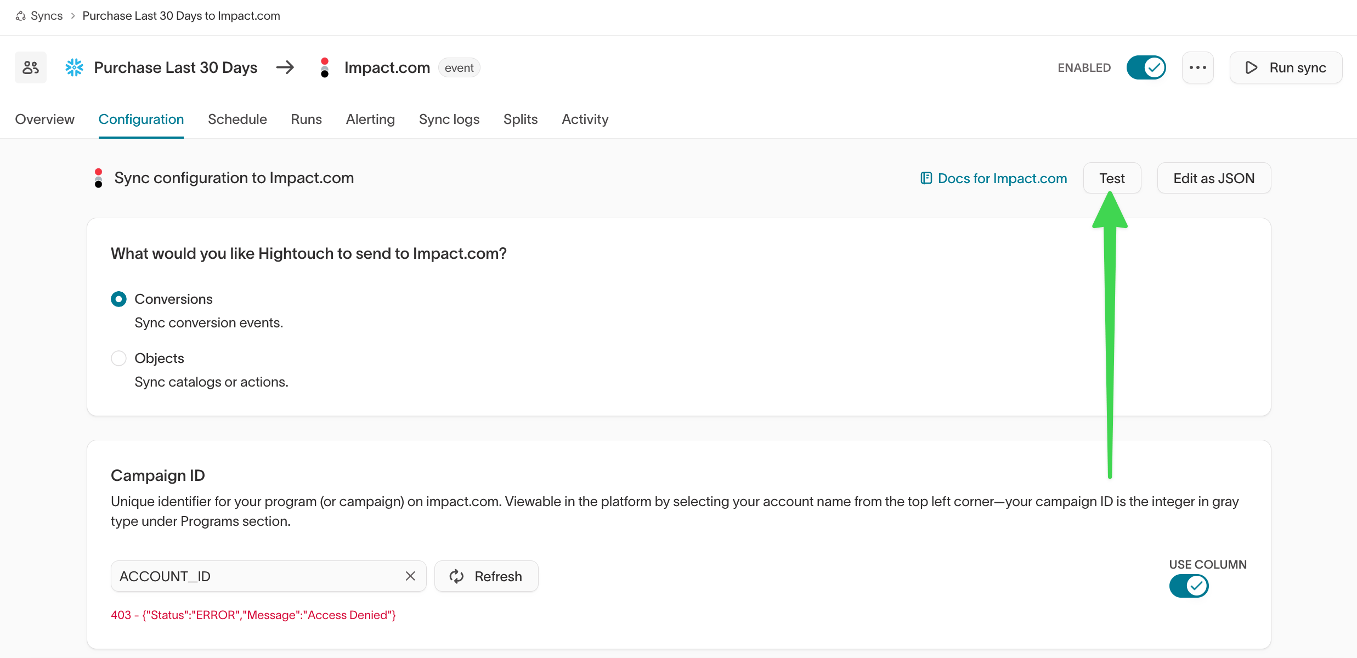Open the audience people icon button
The width and height of the screenshot is (1357, 658).
pyautogui.click(x=31, y=67)
